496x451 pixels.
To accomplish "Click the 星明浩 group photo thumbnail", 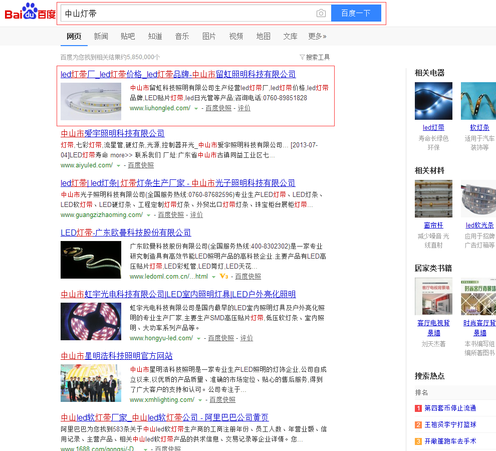I will point(91,383).
